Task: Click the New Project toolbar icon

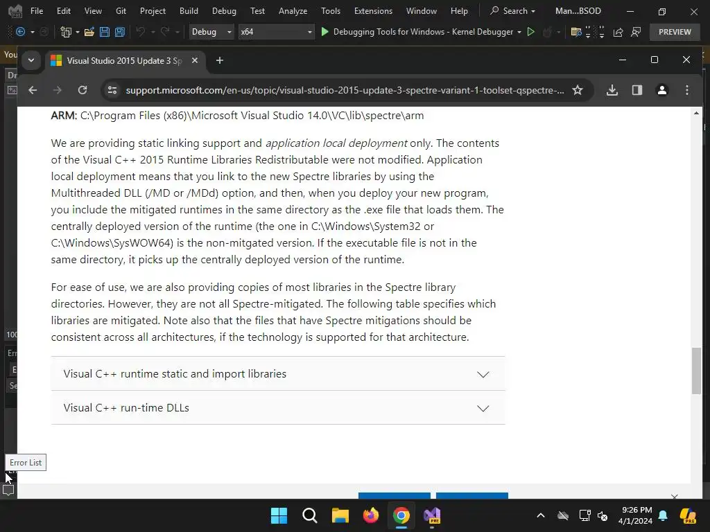Action: pos(66,32)
